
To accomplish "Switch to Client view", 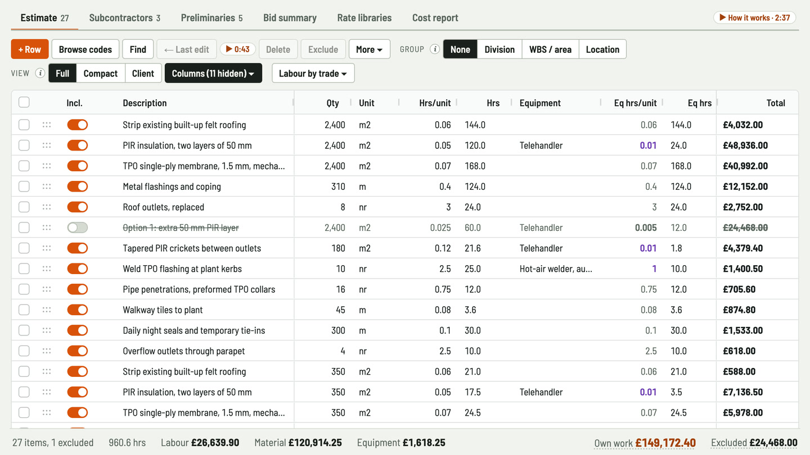I will point(143,74).
